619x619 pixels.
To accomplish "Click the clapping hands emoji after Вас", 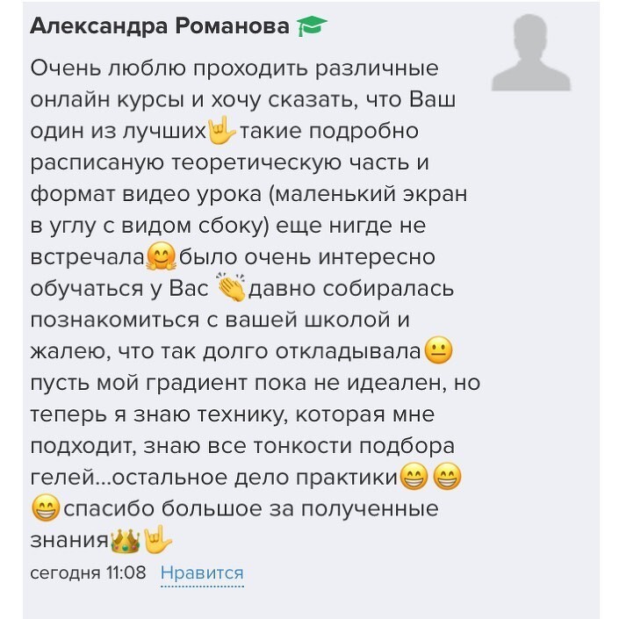I will click(x=232, y=289).
